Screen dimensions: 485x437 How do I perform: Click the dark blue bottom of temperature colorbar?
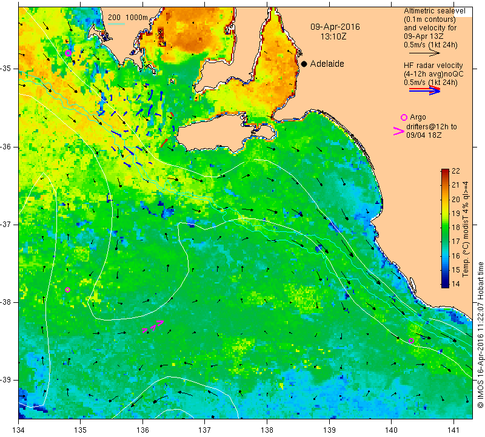coord(445,285)
